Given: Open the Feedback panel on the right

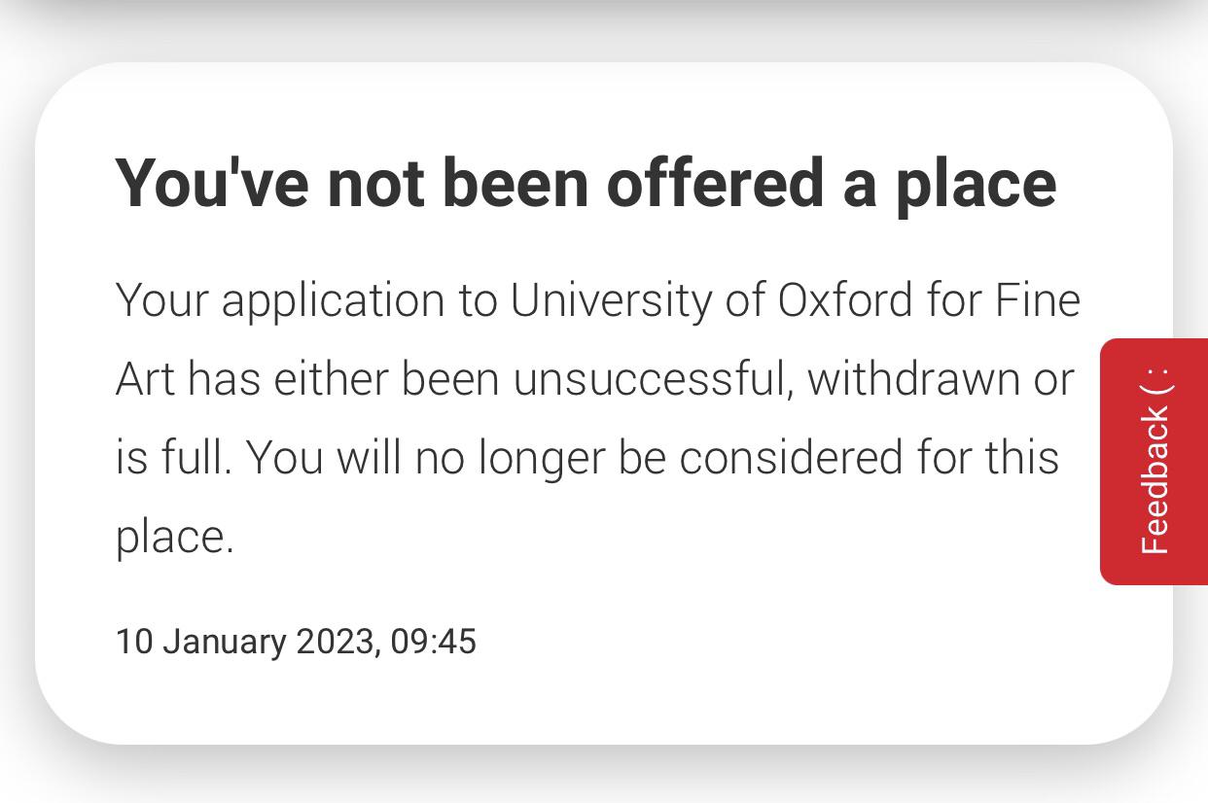Looking at the screenshot, I should tap(1155, 462).
